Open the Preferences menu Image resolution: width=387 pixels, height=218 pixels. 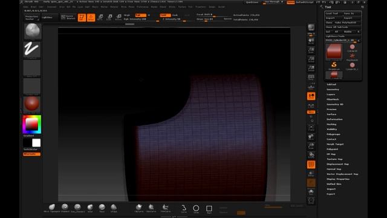click(x=143, y=7)
